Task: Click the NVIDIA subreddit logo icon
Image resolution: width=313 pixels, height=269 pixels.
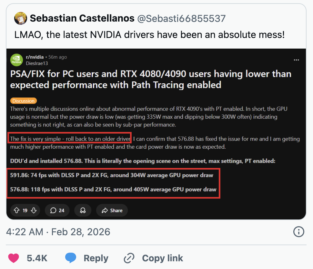Action: pos(16,60)
